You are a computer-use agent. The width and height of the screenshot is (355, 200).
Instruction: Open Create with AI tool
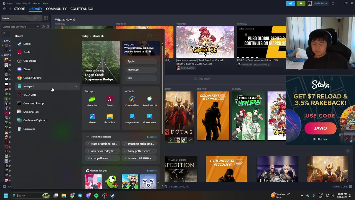click(x=132, y=101)
